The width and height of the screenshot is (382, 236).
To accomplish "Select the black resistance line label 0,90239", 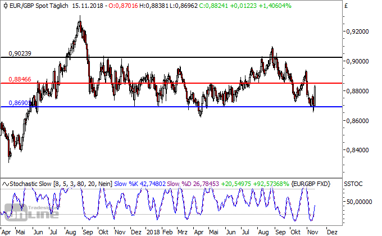I will [20, 53].
